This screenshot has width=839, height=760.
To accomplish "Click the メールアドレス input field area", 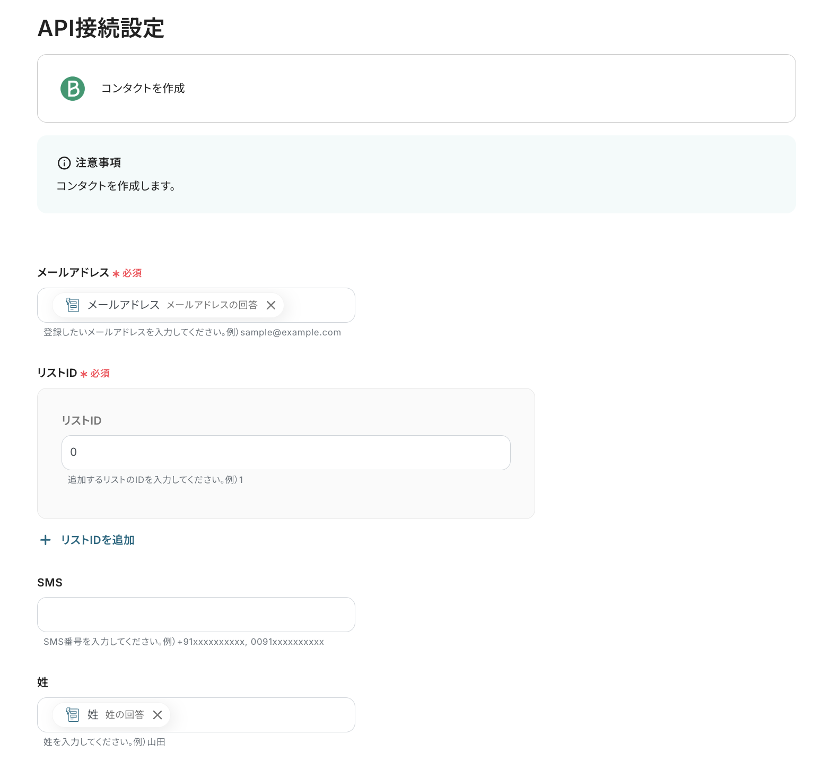I will 196,305.
